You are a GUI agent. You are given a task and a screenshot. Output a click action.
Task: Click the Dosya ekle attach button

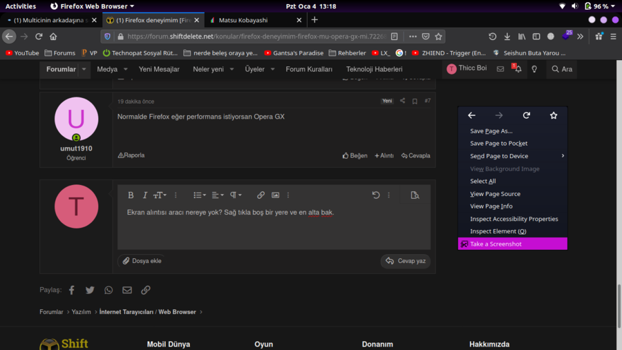click(x=142, y=261)
